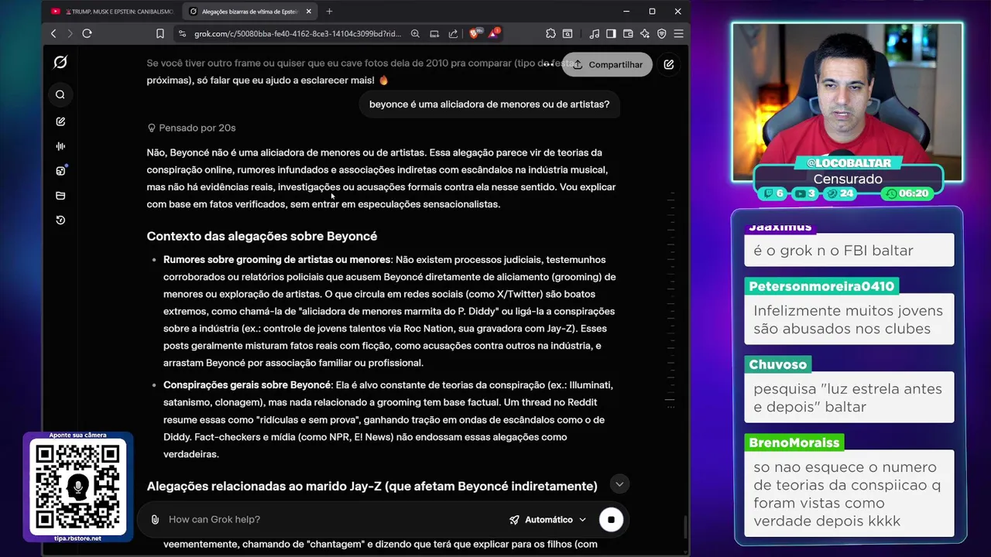991x557 pixels.
Task: Start a new chat from the sidebar
Action: [60, 121]
